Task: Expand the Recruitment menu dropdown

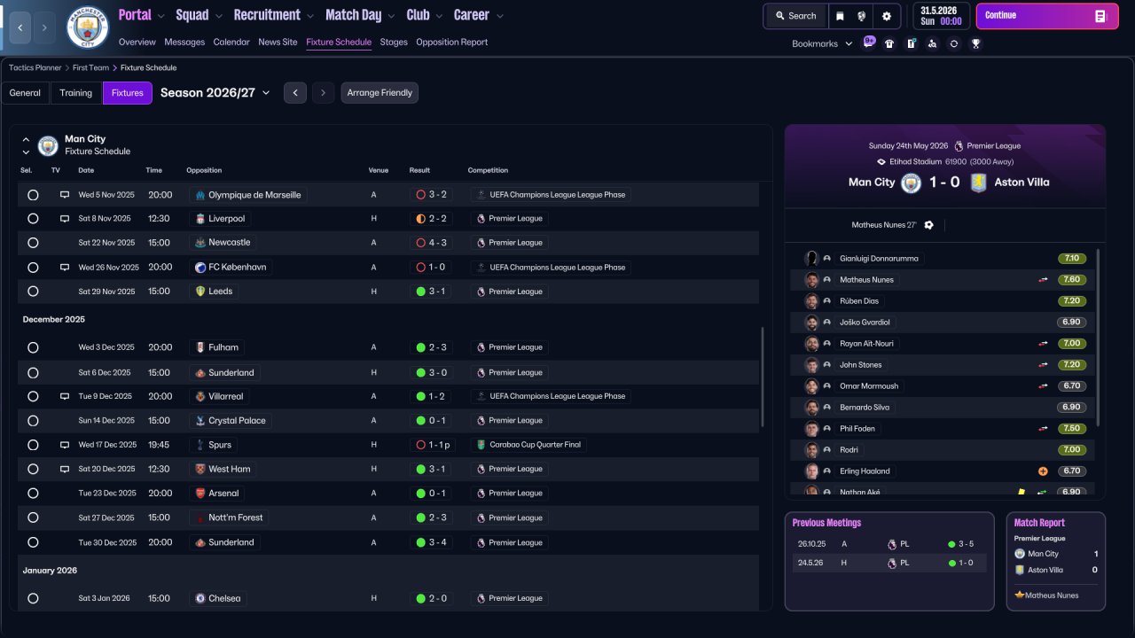Action: [x=309, y=16]
